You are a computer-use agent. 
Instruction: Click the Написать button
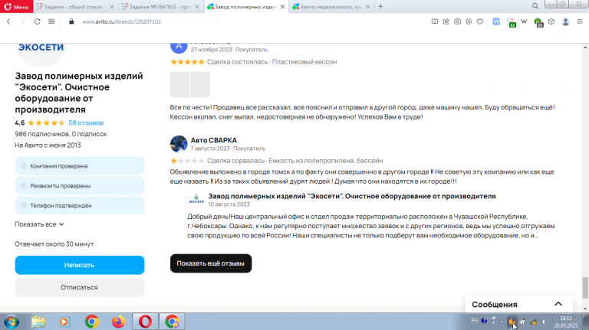pyautogui.click(x=79, y=265)
